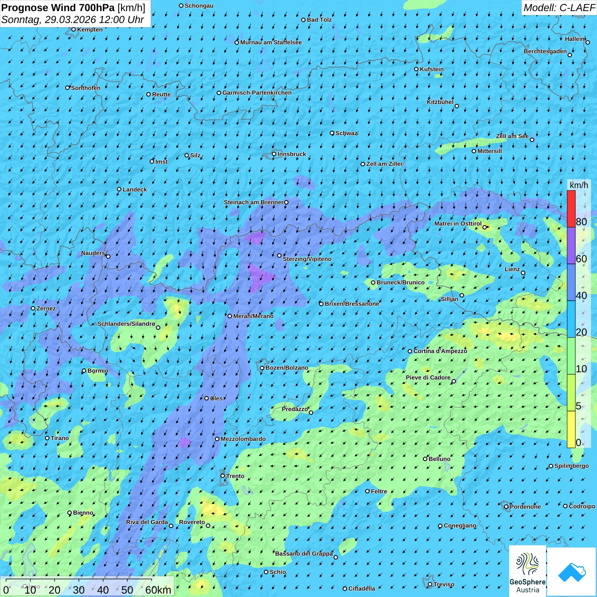Click the Bormio city label

click(98, 371)
